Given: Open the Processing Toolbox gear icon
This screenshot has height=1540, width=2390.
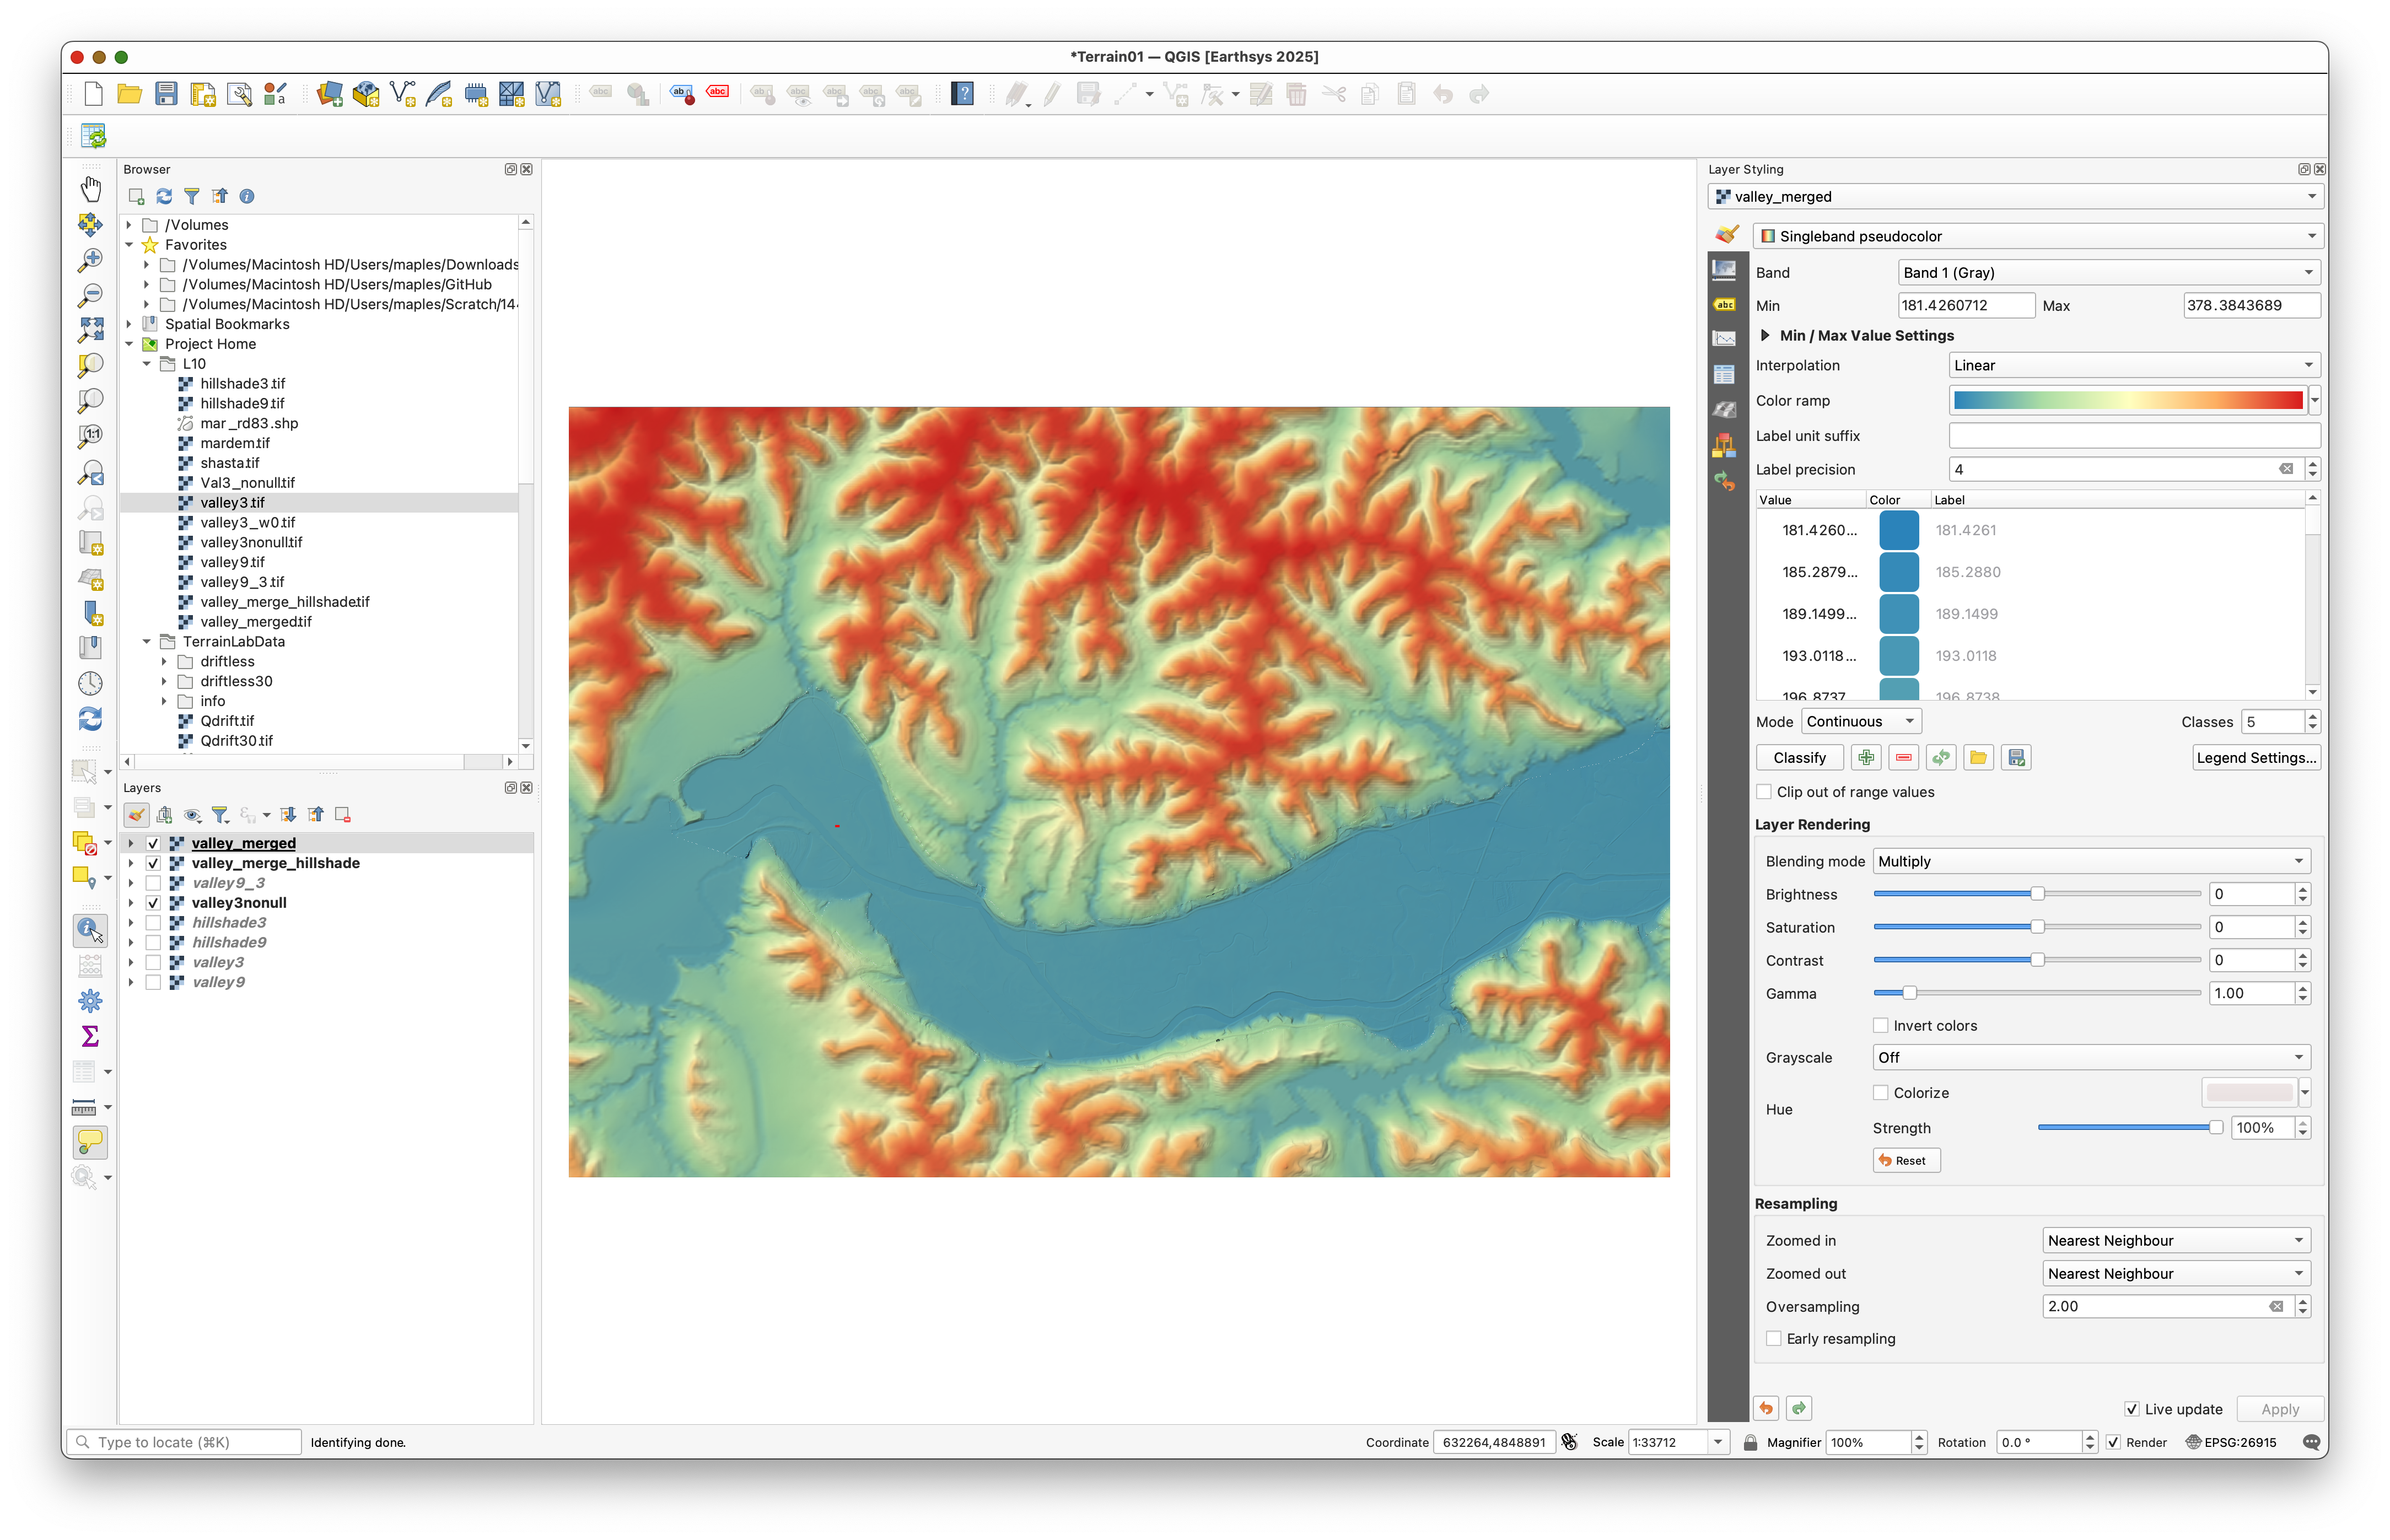Looking at the screenshot, I should (90, 1000).
